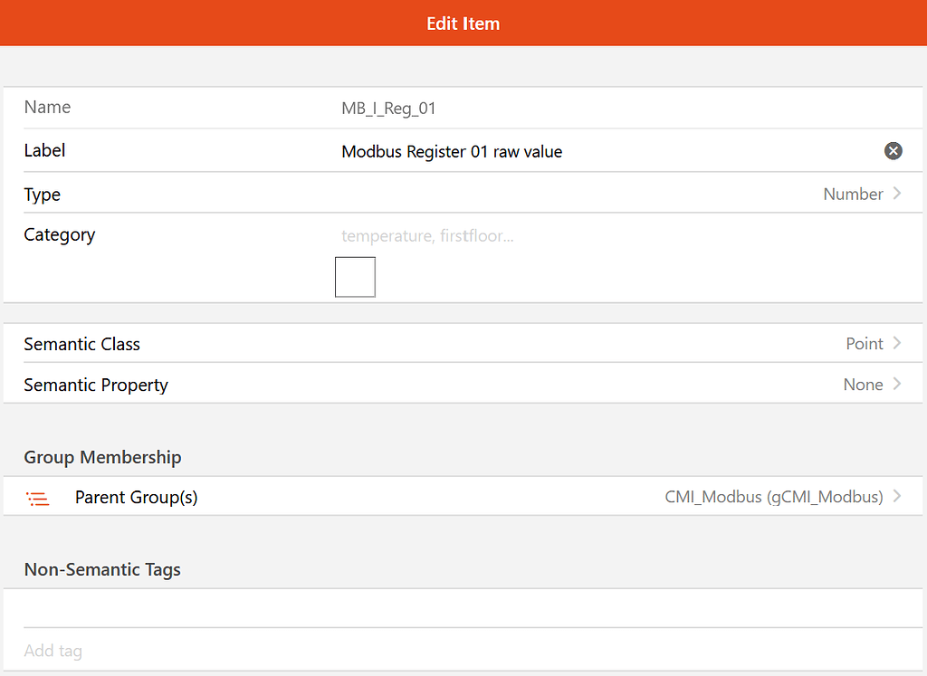This screenshot has height=676, width=927.
Task: Click the Edit Item title bar
Action: pos(463,23)
